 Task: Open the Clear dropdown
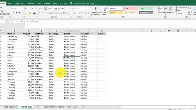pyautogui.click(x=179, y=13)
